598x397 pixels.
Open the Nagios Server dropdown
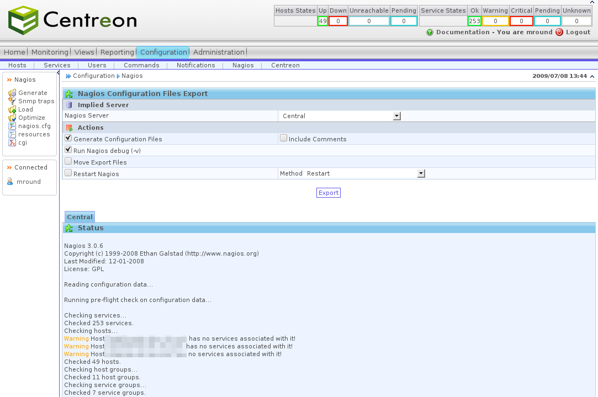(x=396, y=116)
